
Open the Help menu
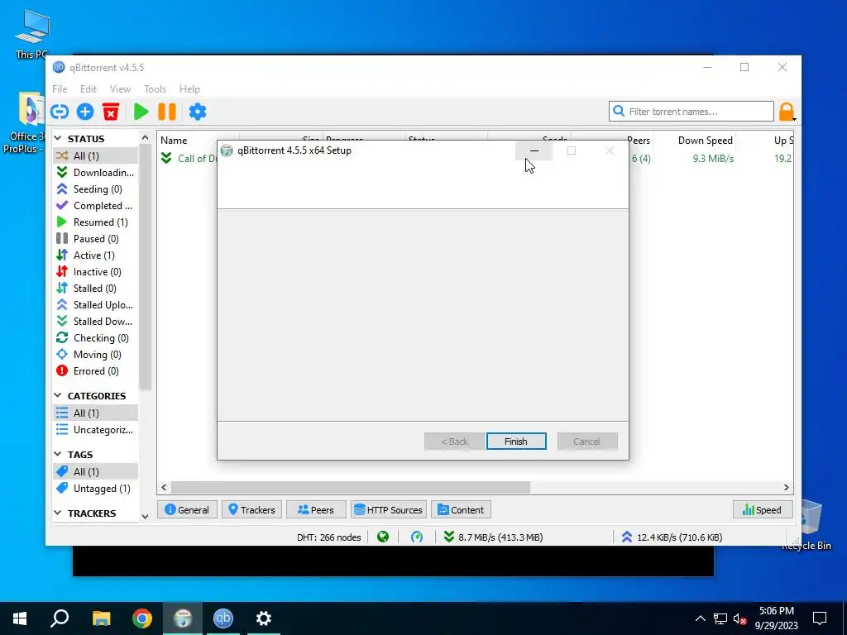tap(189, 89)
